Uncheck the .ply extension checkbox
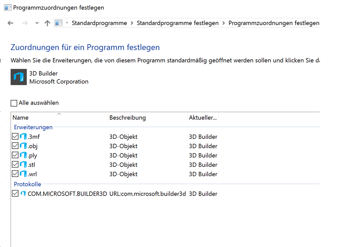This screenshot has height=247, width=359. coord(15,155)
